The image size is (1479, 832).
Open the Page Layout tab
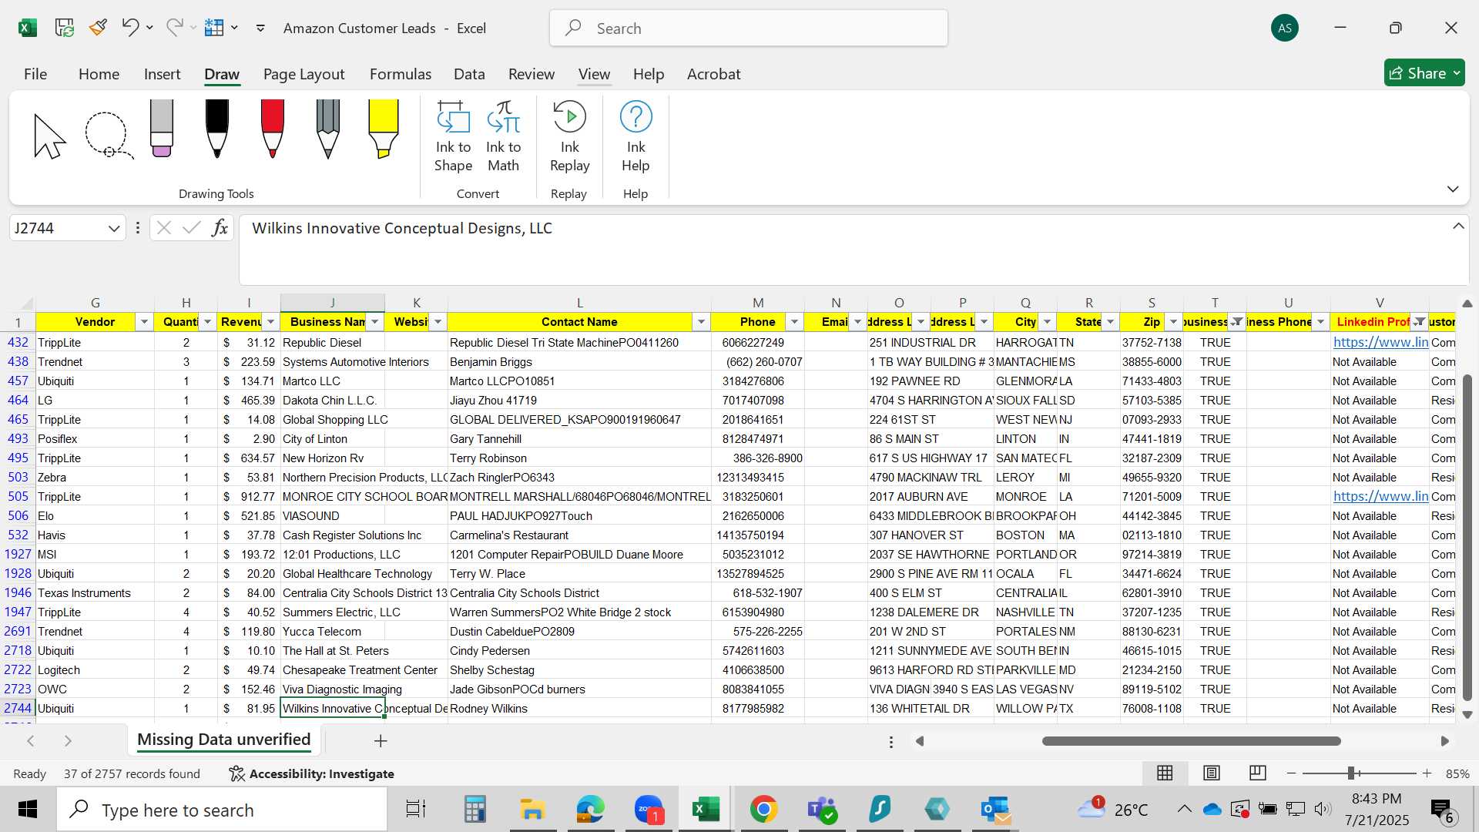[304, 74]
